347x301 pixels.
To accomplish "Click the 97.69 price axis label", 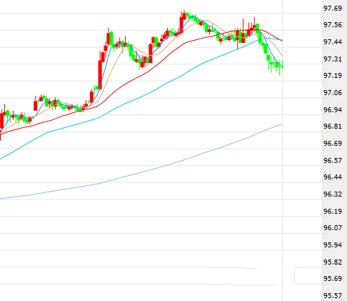I will pyautogui.click(x=333, y=9).
